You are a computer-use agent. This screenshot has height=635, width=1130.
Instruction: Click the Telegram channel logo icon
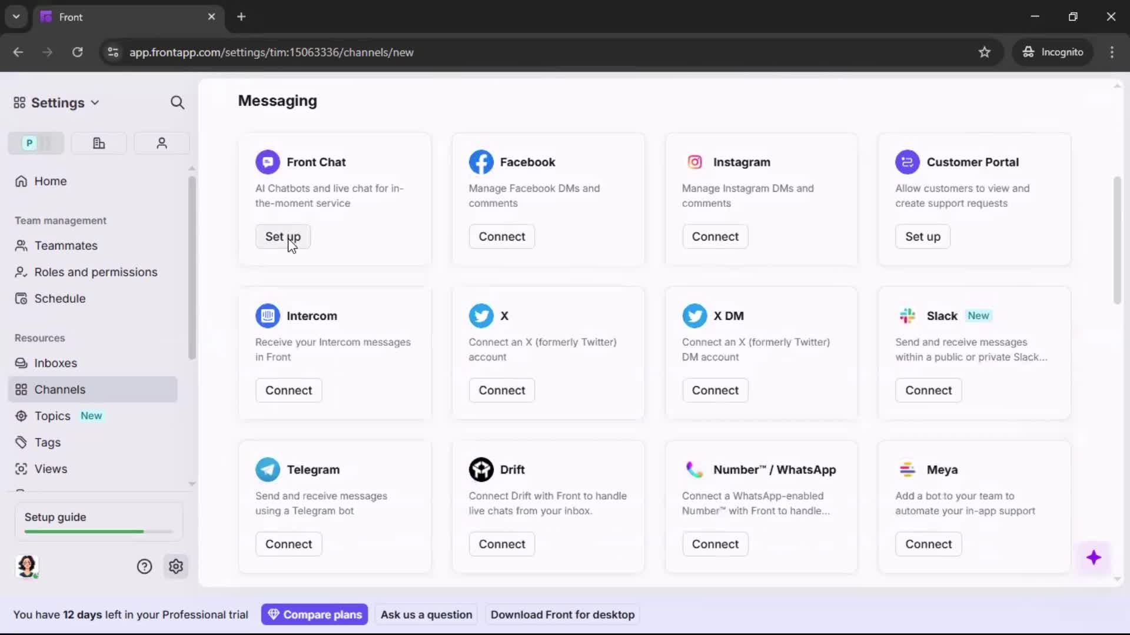[x=267, y=469]
